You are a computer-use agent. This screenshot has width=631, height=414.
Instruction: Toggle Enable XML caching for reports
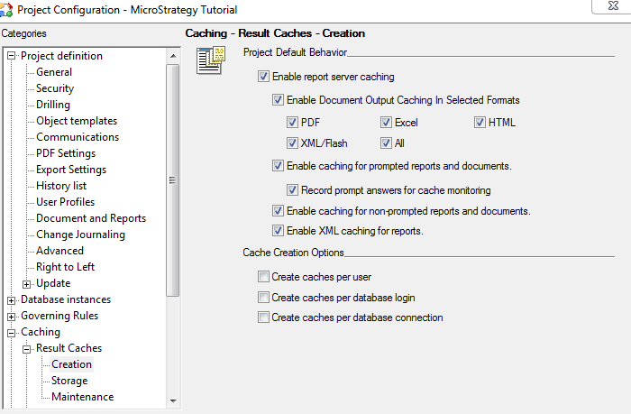pyautogui.click(x=278, y=230)
